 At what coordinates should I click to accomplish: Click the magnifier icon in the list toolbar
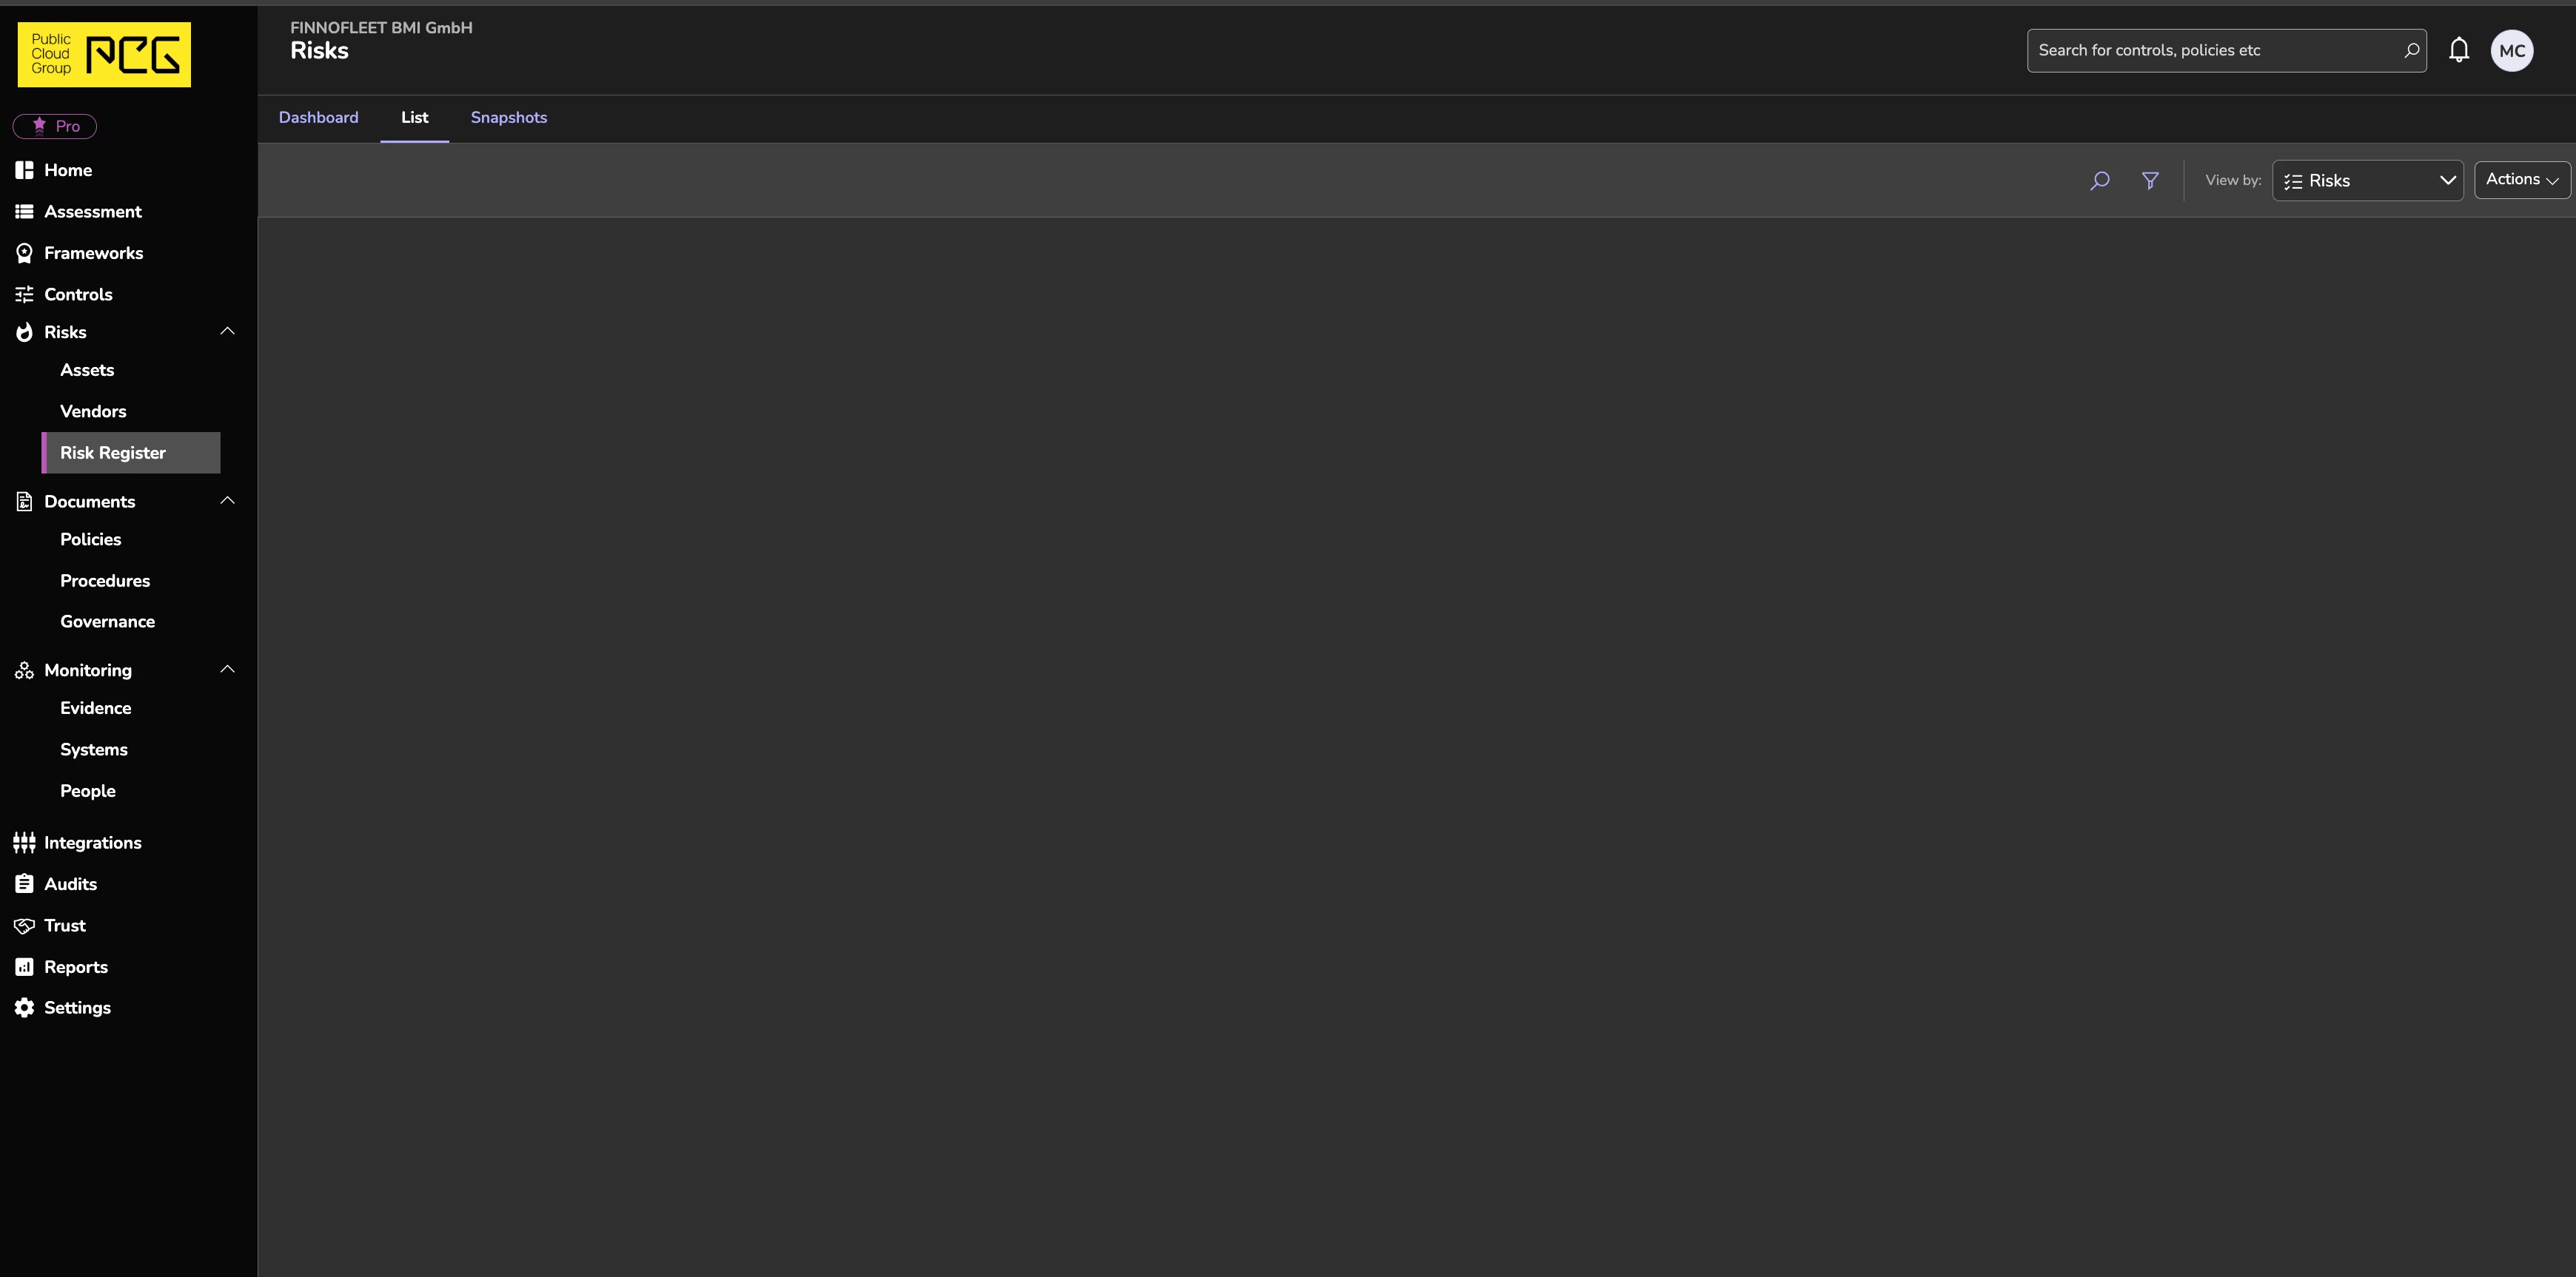[x=2100, y=181]
